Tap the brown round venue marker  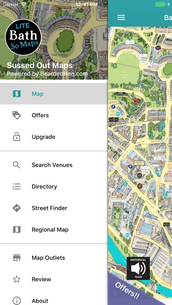pyautogui.click(x=140, y=186)
